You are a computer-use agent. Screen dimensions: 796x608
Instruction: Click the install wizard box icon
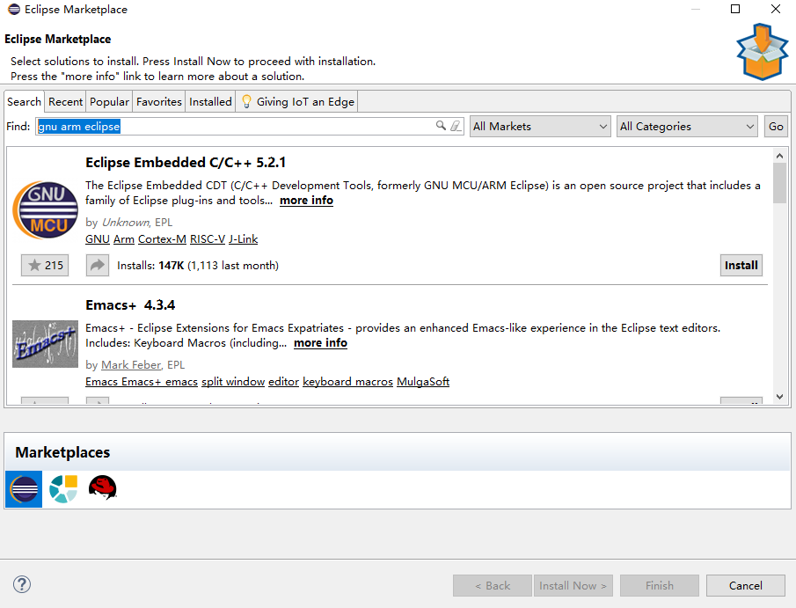[762, 51]
